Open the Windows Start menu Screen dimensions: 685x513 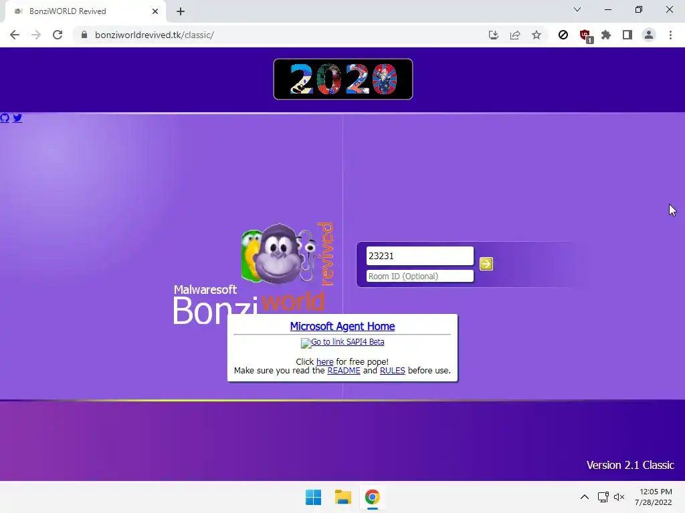coord(313,497)
